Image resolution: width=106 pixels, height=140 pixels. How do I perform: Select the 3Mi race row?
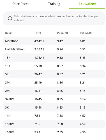tap(54, 83)
